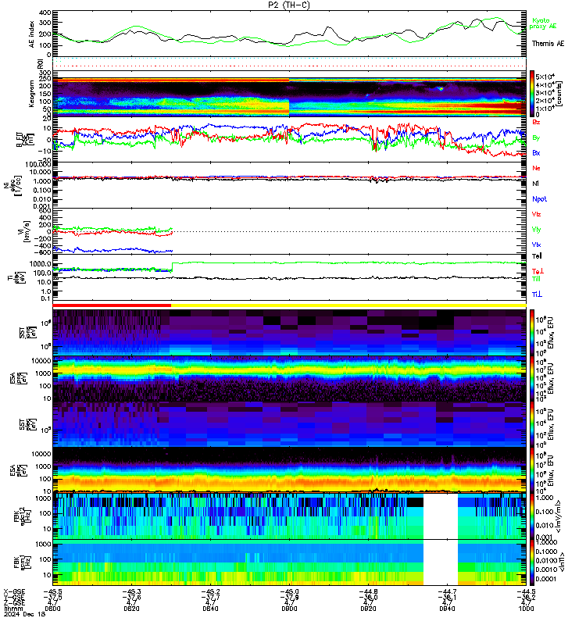Click the Keogram axis label
586x625 pixels.
[31, 94]
